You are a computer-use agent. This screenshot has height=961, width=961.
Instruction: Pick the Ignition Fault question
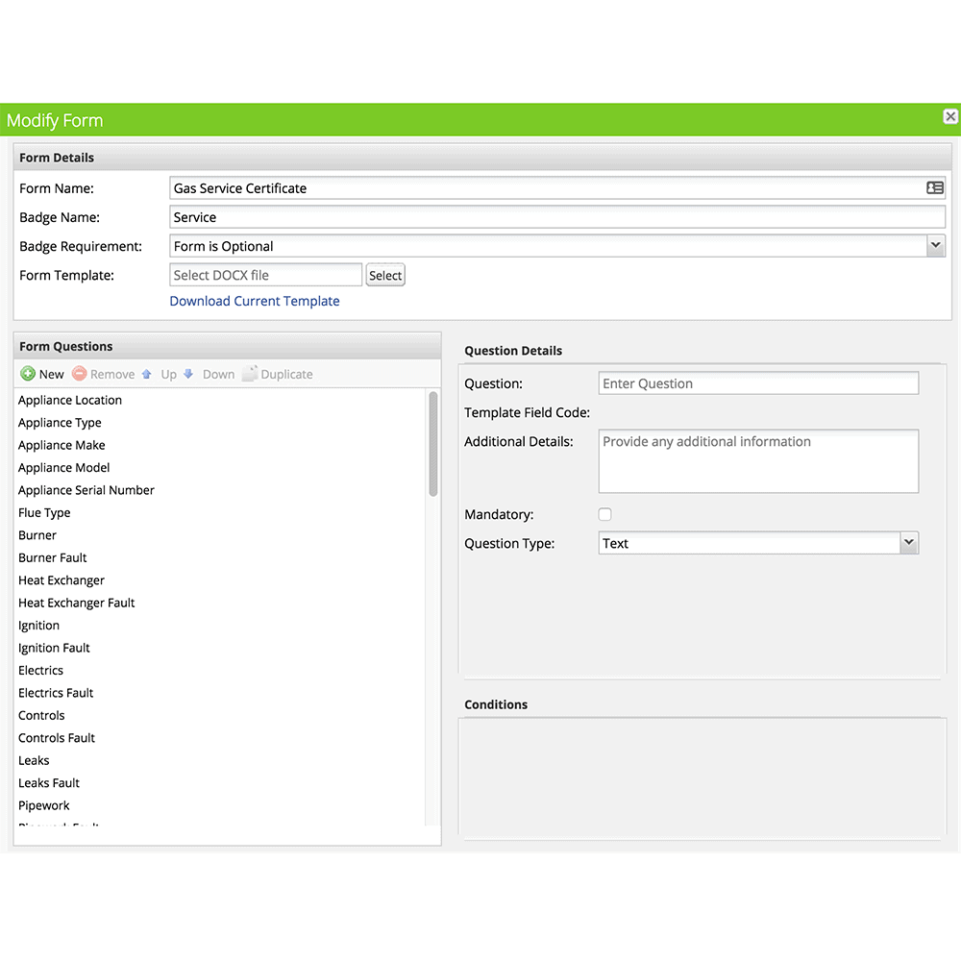(54, 648)
